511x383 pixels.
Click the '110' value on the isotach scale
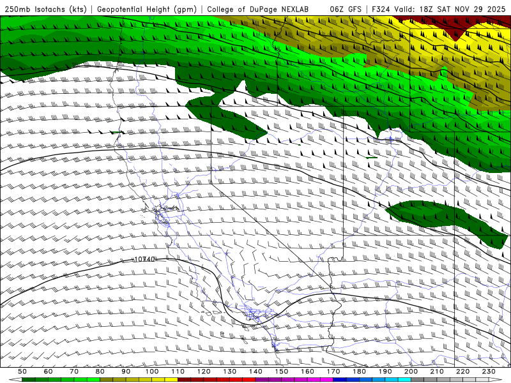tap(178, 372)
